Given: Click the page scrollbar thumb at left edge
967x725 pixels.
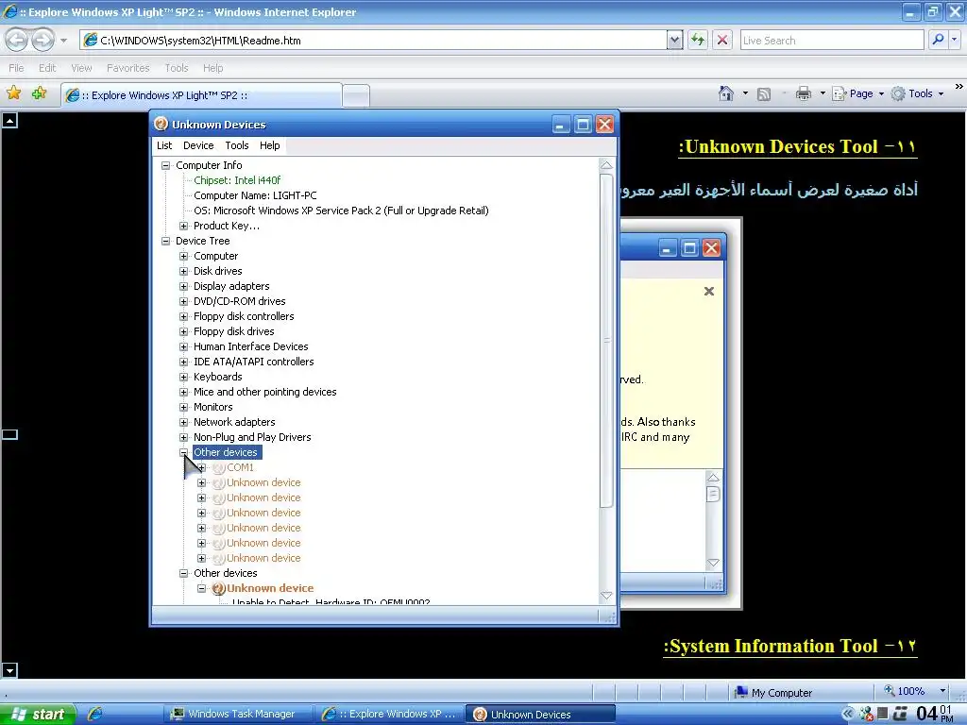Looking at the screenshot, I should pyautogui.click(x=9, y=434).
